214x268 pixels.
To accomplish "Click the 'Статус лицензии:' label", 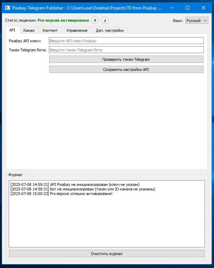I will click(x=21, y=21).
